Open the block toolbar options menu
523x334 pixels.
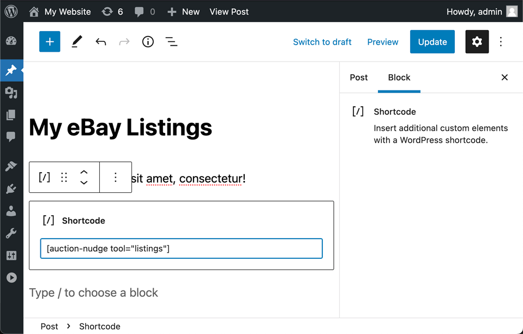(x=116, y=177)
